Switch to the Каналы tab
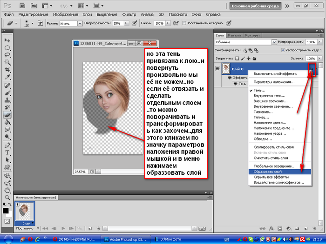 pos(235,35)
